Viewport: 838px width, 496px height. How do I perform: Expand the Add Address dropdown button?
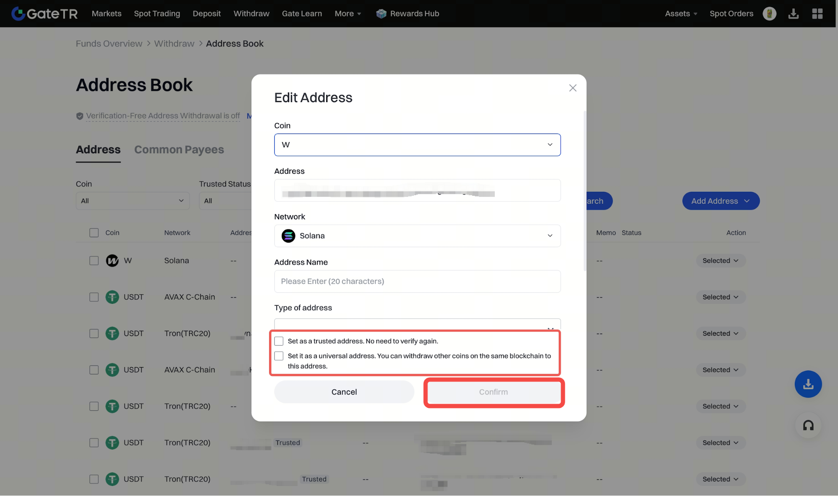(x=721, y=201)
